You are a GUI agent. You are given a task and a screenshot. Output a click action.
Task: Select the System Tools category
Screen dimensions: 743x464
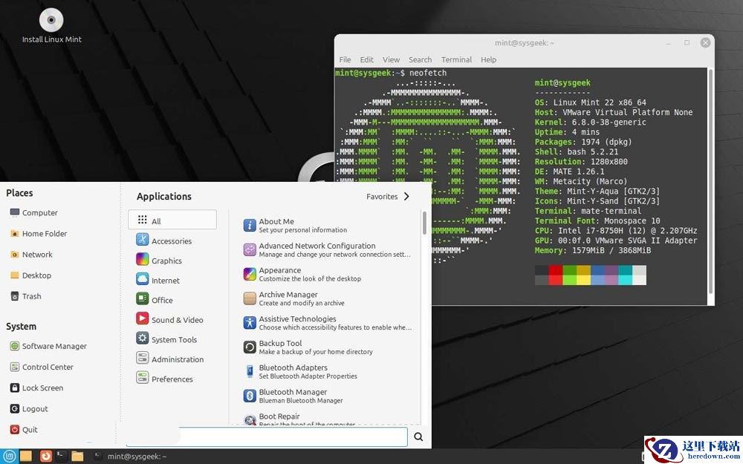click(x=166, y=339)
